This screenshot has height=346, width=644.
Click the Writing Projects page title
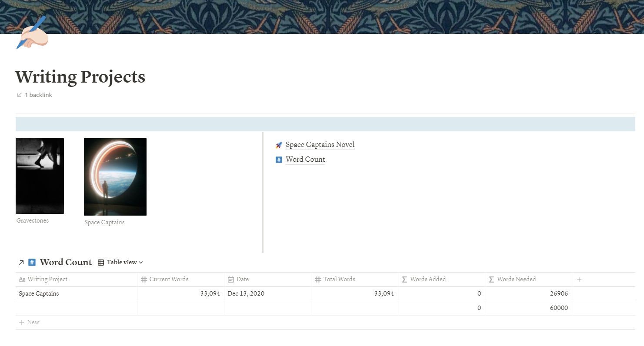(x=80, y=77)
